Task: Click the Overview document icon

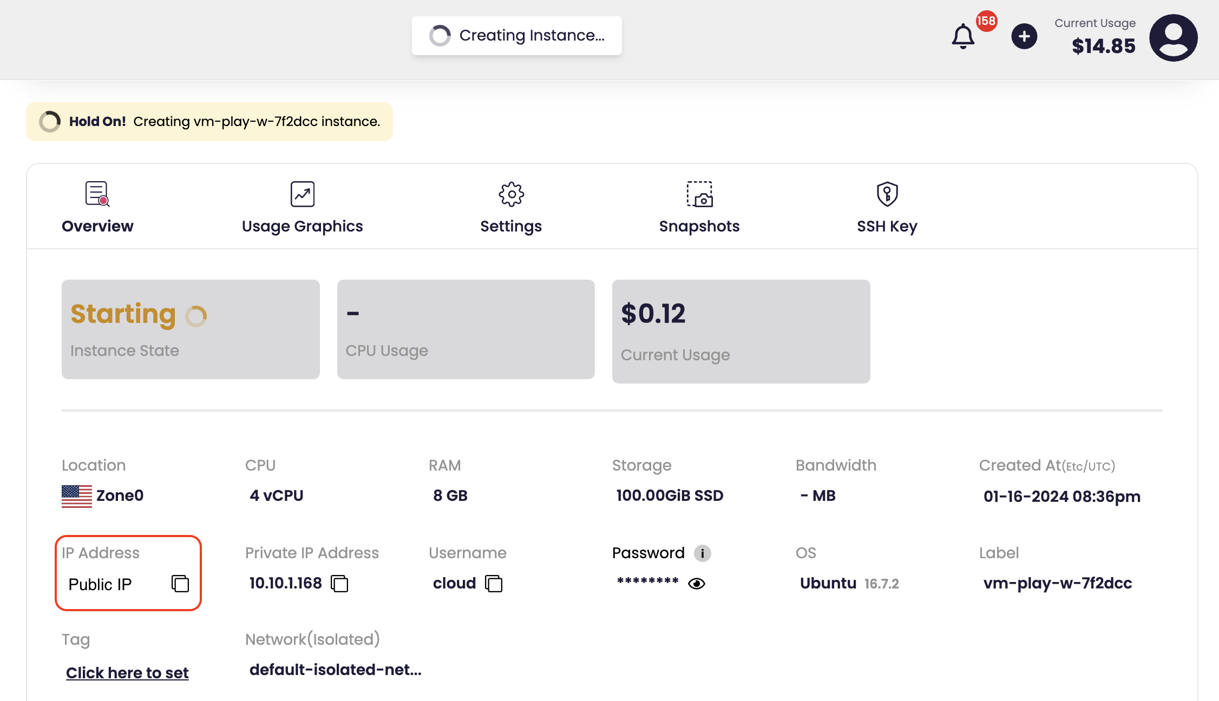Action: click(x=97, y=194)
